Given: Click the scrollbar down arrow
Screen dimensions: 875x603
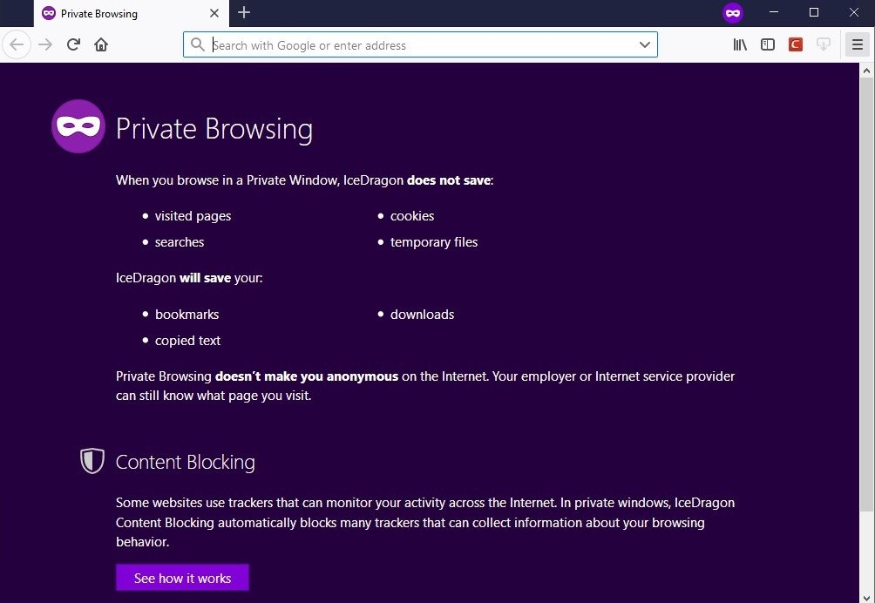Looking at the screenshot, I should pyautogui.click(x=866, y=598).
